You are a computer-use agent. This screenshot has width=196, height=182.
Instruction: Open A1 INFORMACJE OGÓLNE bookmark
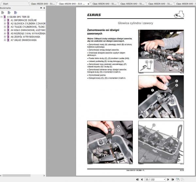point(24,20)
